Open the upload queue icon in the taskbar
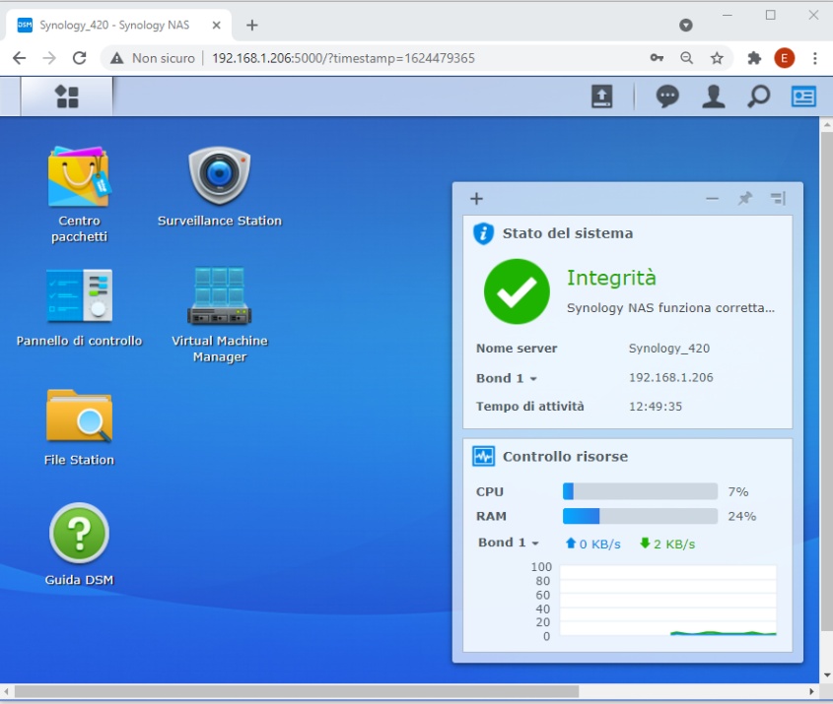 pos(601,96)
